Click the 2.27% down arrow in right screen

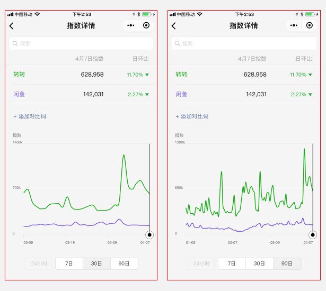click(x=310, y=95)
